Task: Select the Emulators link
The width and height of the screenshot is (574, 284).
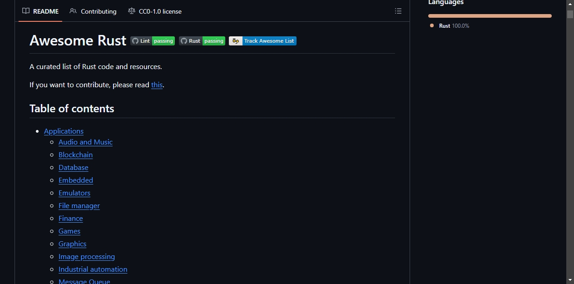Action: (74, 193)
